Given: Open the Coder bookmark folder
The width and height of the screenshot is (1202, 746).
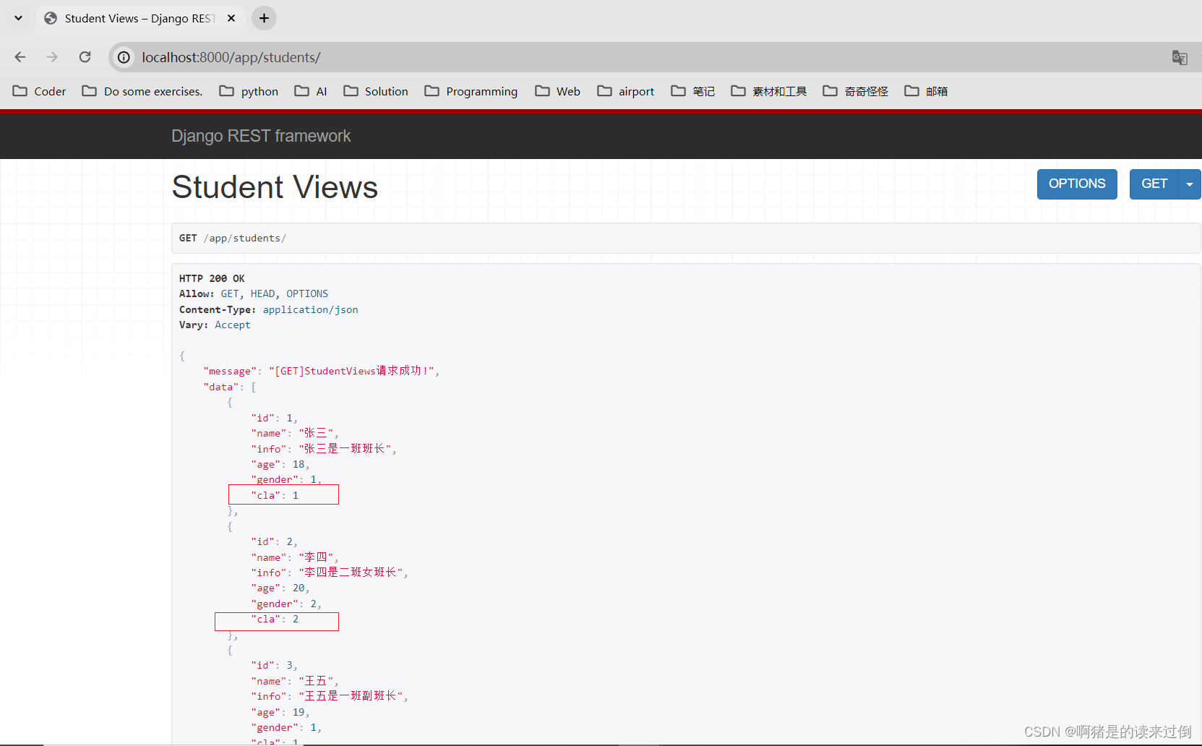Looking at the screenshot, I should 40,91.
